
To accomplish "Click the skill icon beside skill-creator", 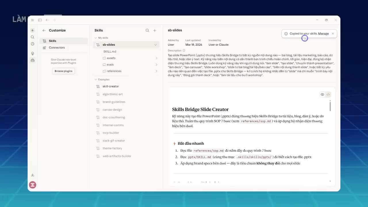I will pos(98,86).
